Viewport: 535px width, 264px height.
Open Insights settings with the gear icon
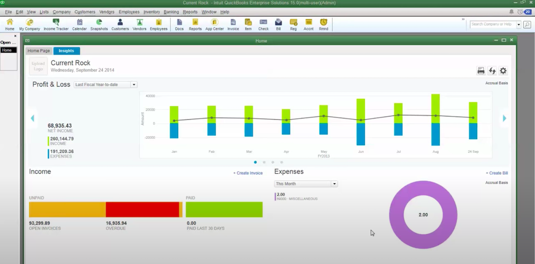(x=503, y=71)
